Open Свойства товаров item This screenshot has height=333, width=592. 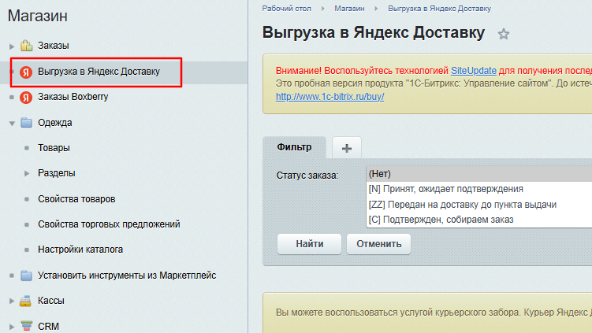[76, 198]
